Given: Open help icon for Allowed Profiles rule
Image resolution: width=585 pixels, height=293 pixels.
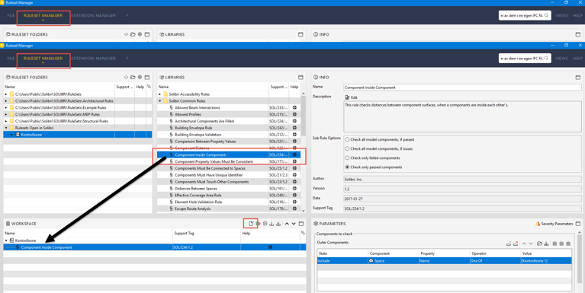Looking at the screenshot, I should [294, 114].
